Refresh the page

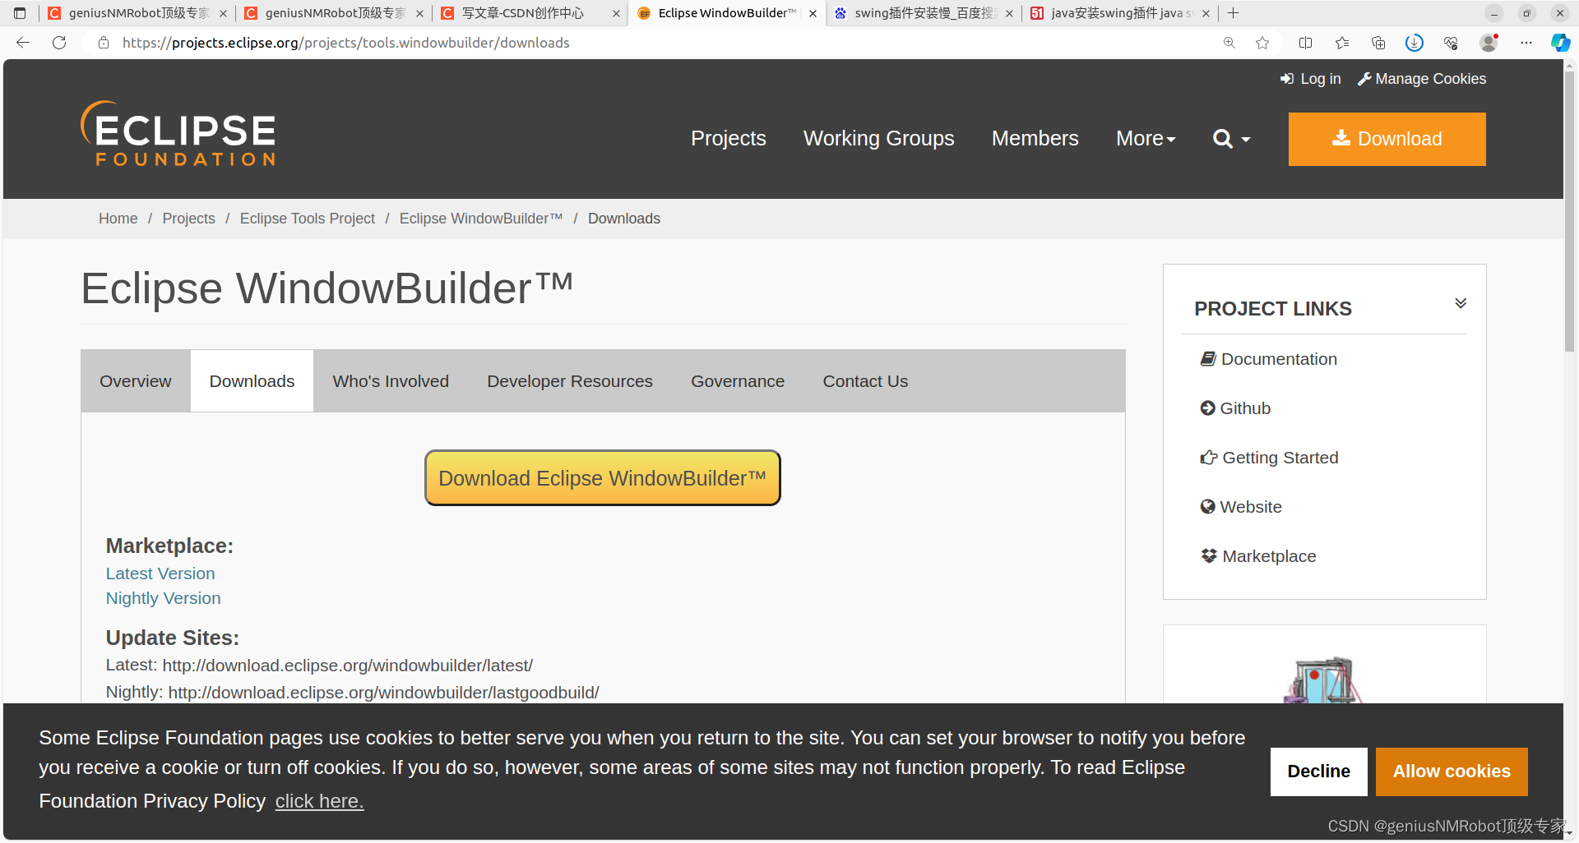click(x=58, y=43)
